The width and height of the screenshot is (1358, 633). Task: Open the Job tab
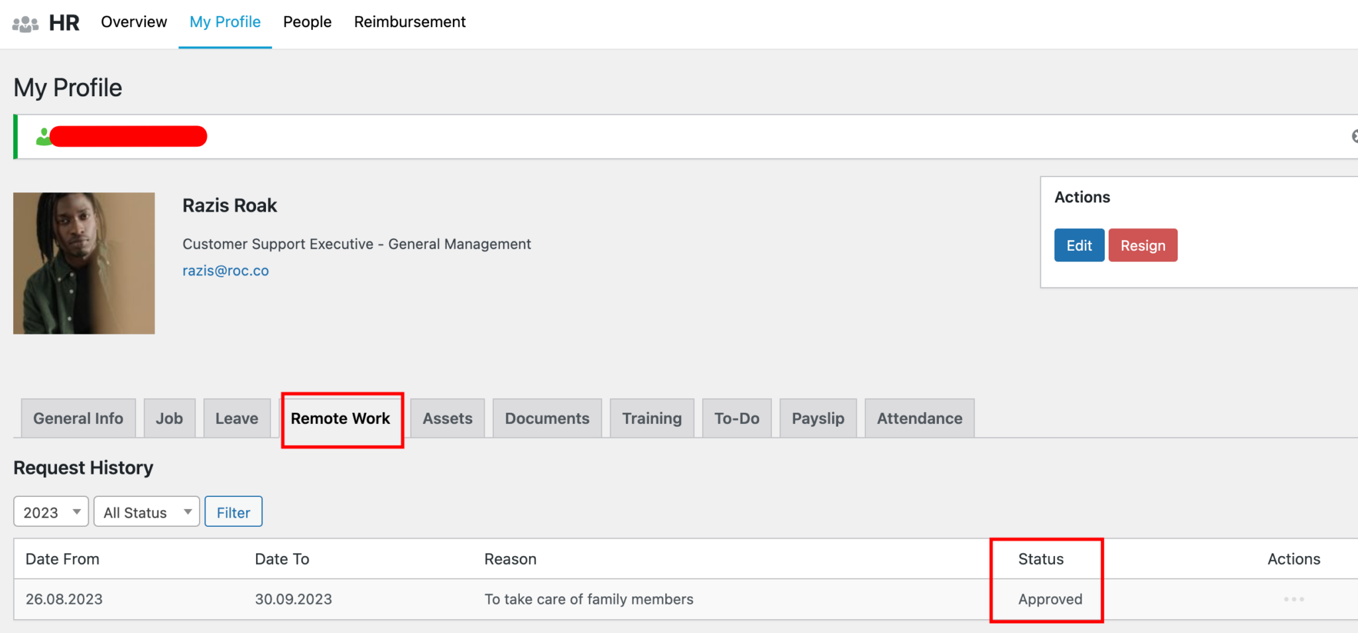170,418
